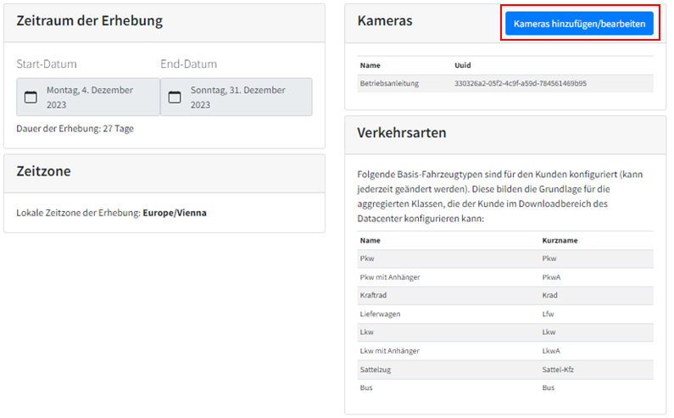Select the Pkw mit Anhänger row name
Image resolution: width=674 pixels, height=418 pixels.
tap(390, 277)
